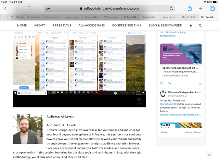Open the Speaker and Agenda Line Up card image
Screen dimensions: 219x164
click(181, 54)
